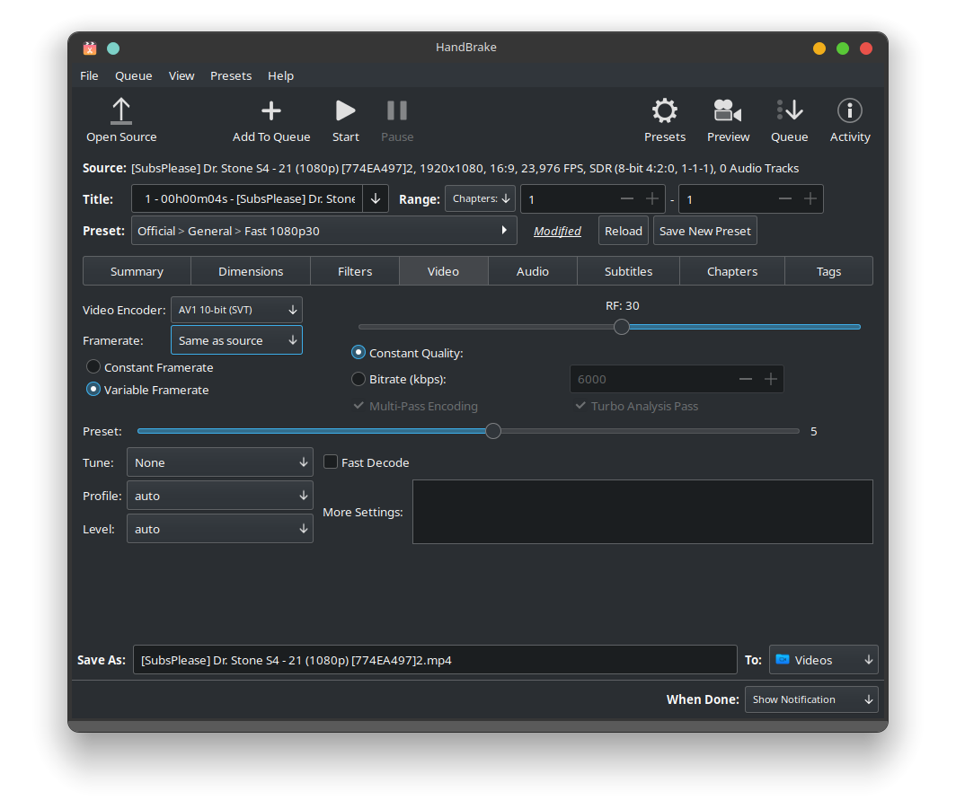Open the Level dropdown
The image size is (956, 809).
220,529
